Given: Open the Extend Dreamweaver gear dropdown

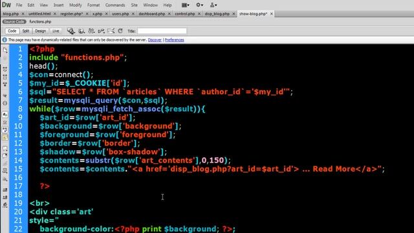Looking at the screenshot, I should pos(200,5).
